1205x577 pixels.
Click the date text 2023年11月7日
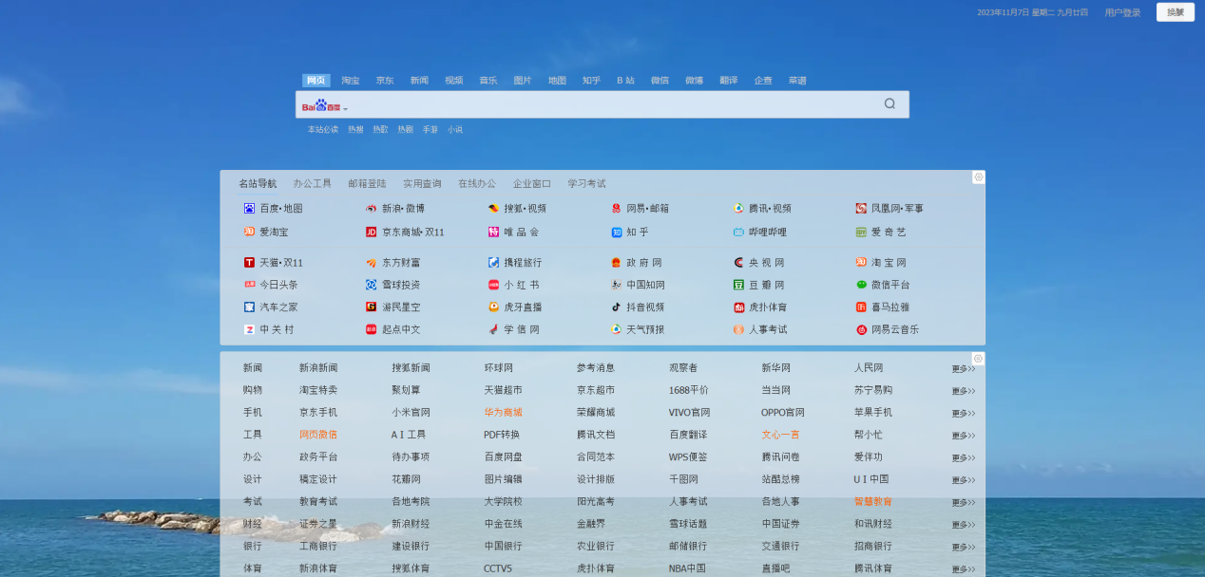coord(1003,12)
